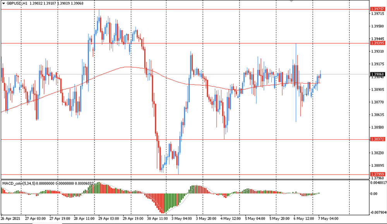The height and width of the screenshot is (224, 387).
Task: Select the horizontal line at 1.39757
Action: coord(193,9)
